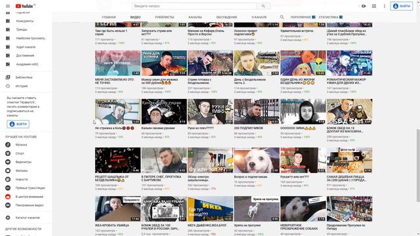
Task: Click the icon next to Тренды
Action: click(8, 29)
